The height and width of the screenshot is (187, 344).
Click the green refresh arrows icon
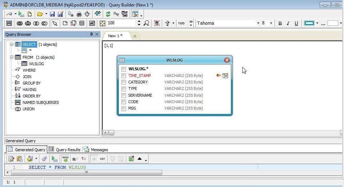click(108, 14)
